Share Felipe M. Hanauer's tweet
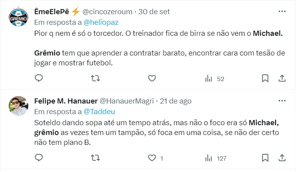 pos(282,158)
